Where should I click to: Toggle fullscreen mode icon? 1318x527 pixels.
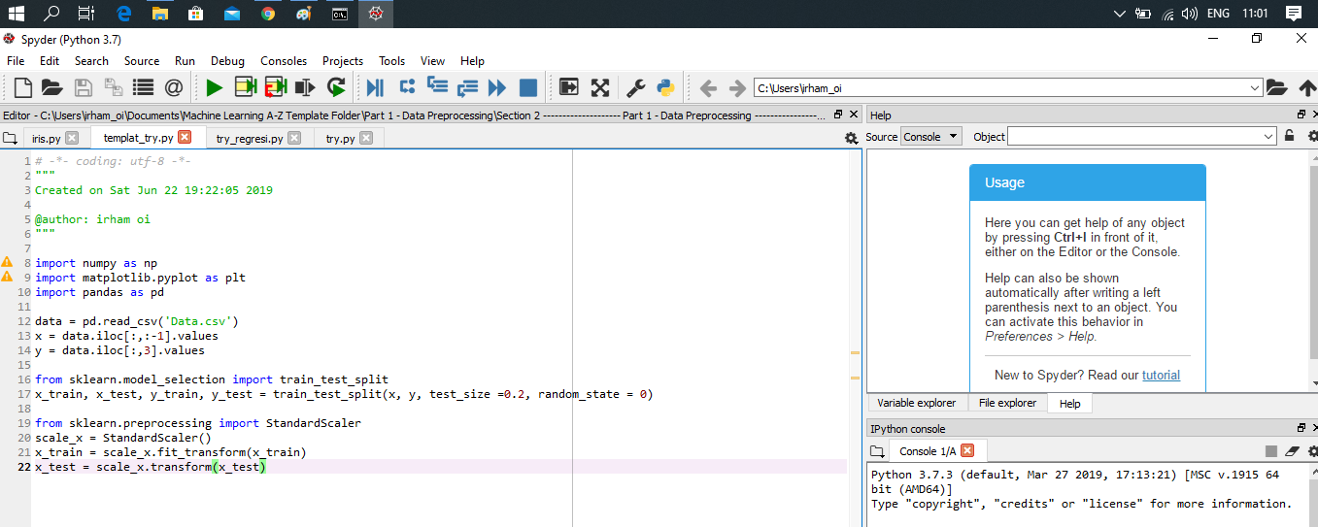click(600, 87)
